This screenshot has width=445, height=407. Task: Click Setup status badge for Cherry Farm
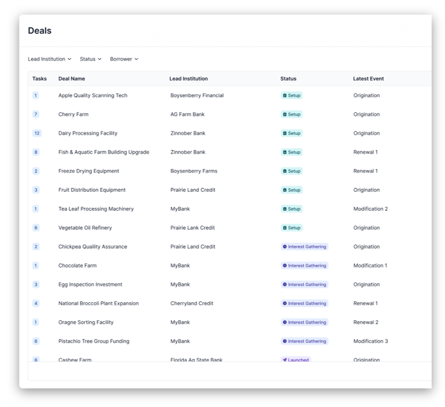(291, 114)
